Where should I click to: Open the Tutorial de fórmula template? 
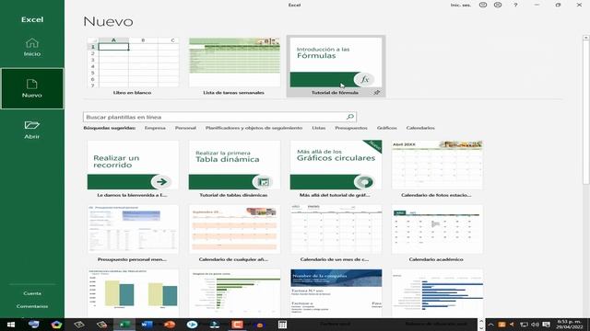click(x=336, y=66)
